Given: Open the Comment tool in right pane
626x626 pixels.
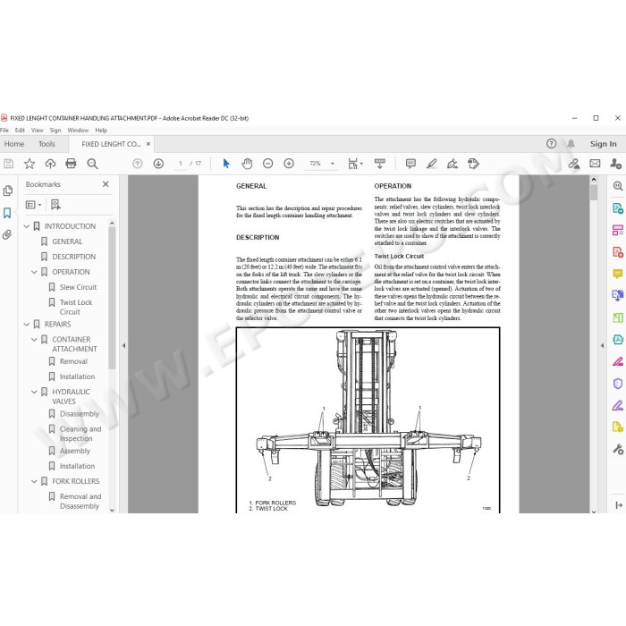Looking at the screenshot, I should click(618, 274).
